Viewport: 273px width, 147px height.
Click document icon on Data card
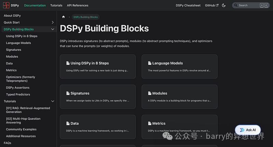click(x=68, y=123)
